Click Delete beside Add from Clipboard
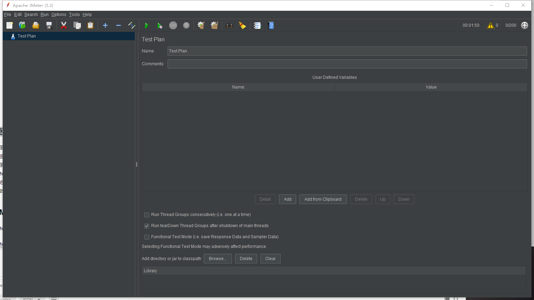The height and width of the screenshot is (300, 534). coord(361,199)
